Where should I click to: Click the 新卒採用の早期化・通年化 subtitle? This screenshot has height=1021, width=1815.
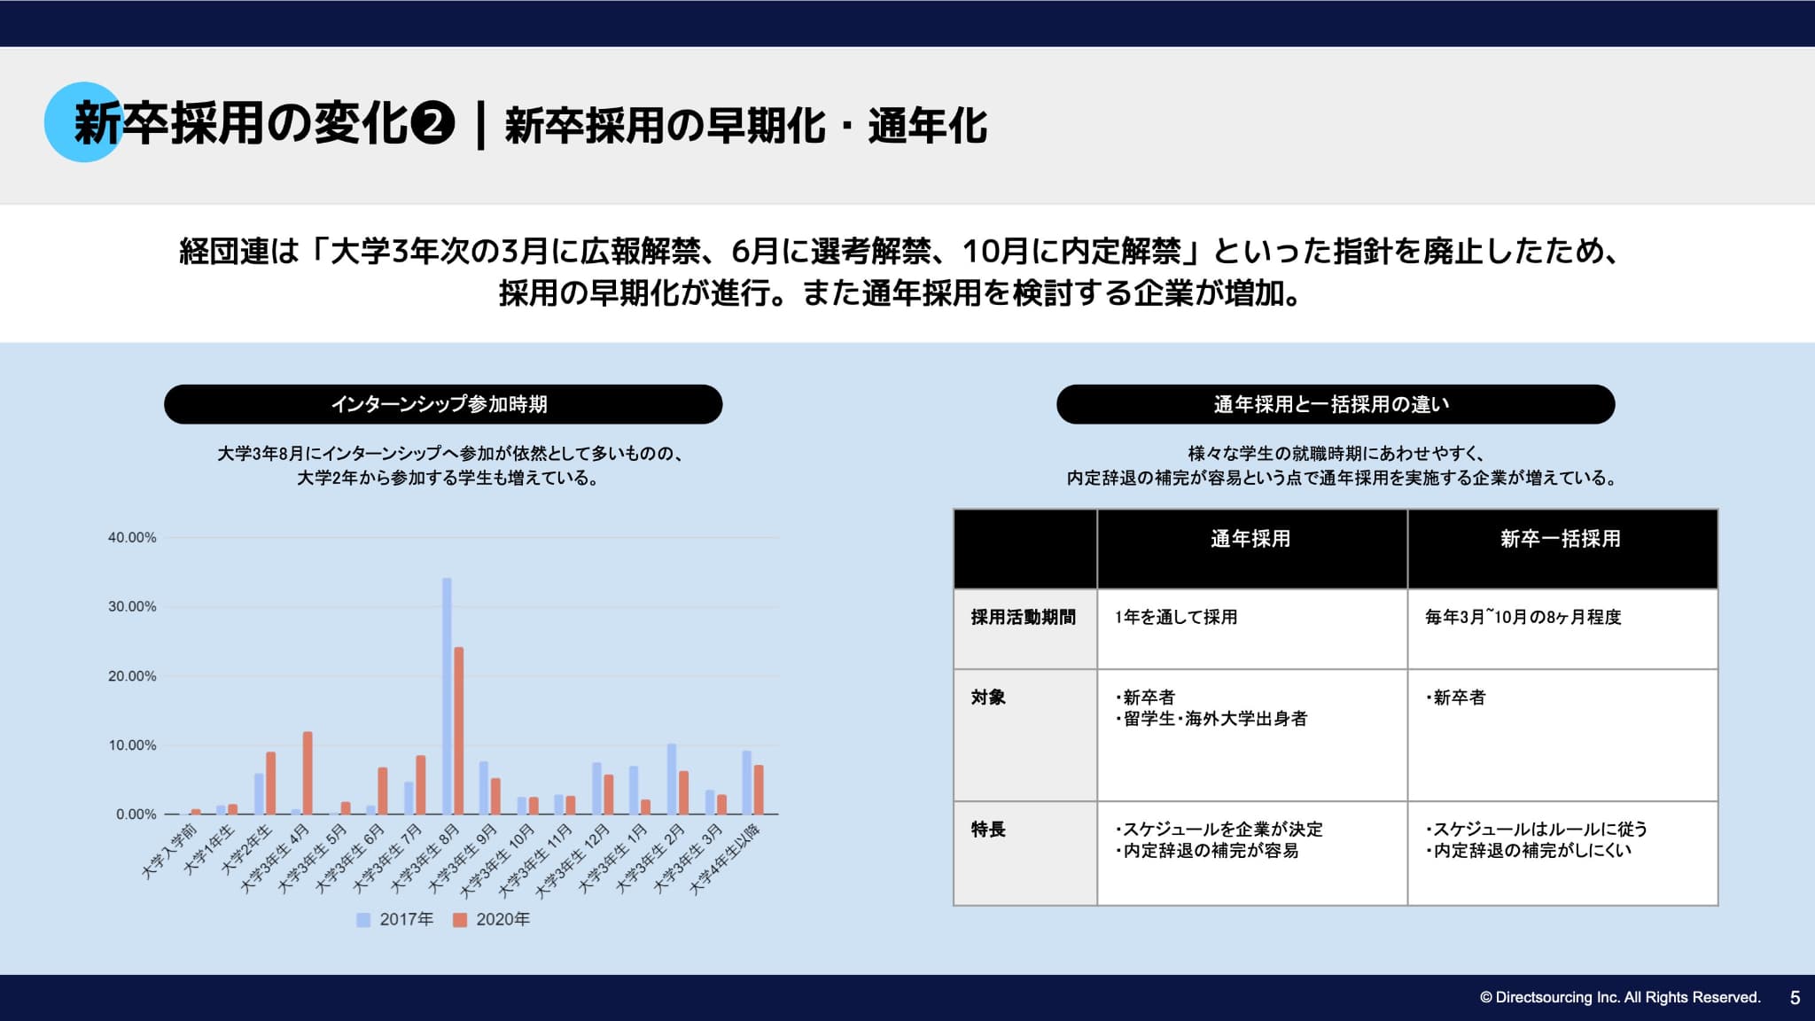(745, 126)
